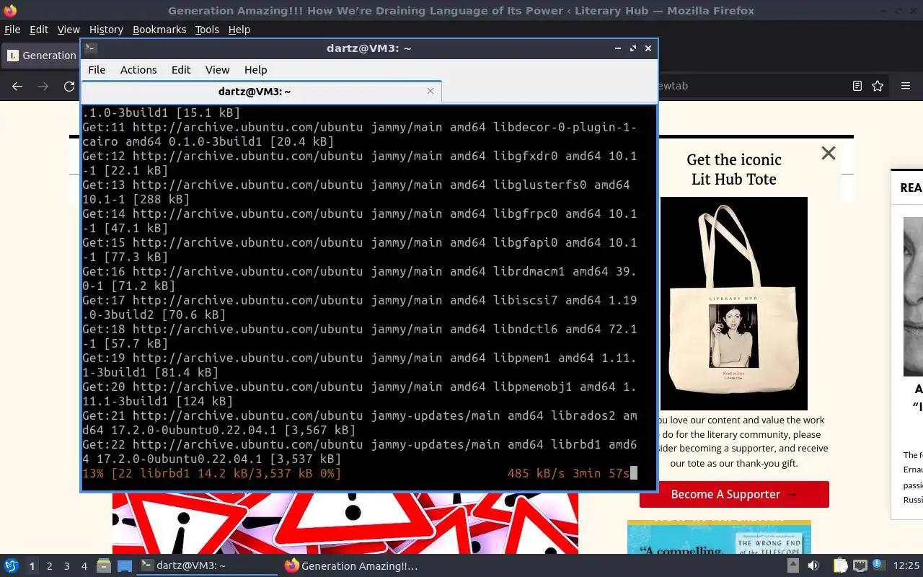Go back in Firefox
923x577 pixels.
17,86
